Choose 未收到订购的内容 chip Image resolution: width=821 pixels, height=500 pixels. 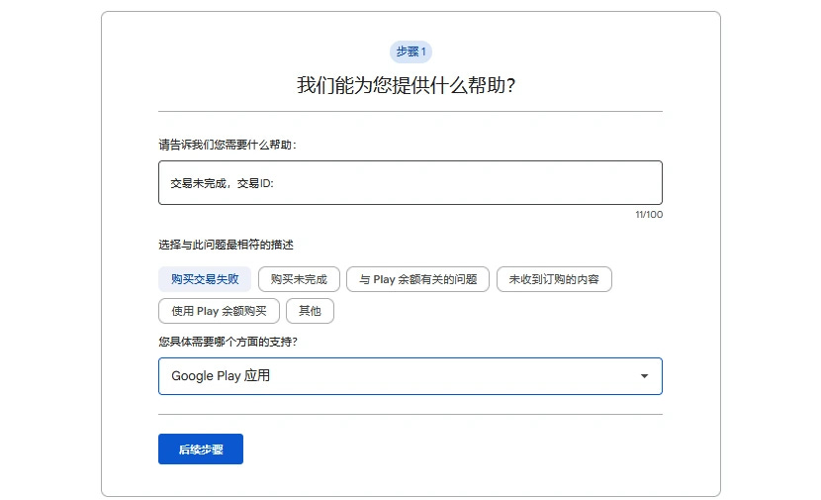(x=554, y=279)
